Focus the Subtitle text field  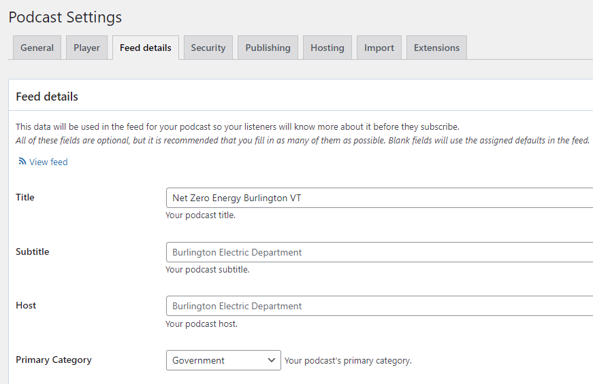point(379,252)
